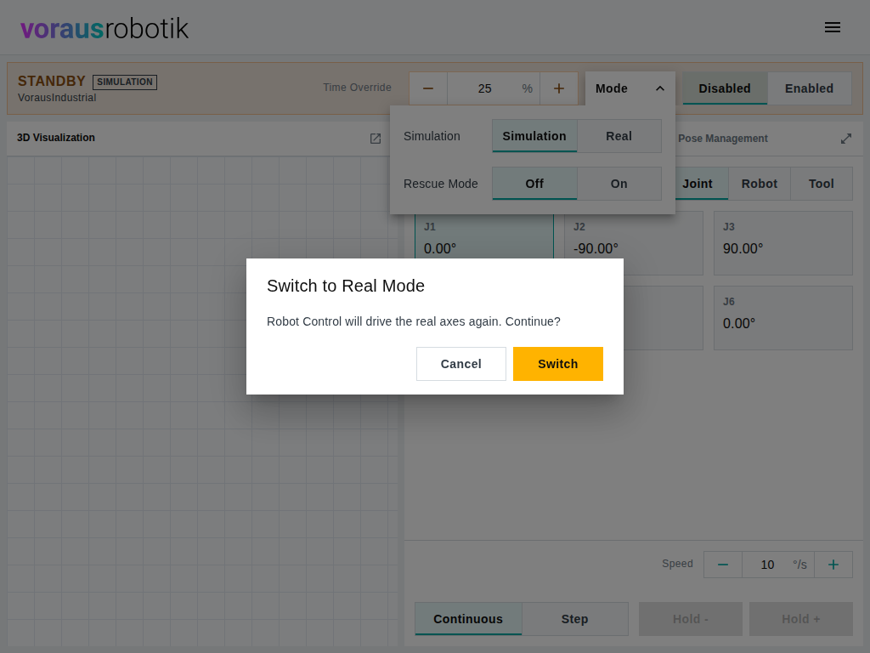Increase the Time Override percentage
This screenshot has height=653, width=870.
coord(559,88)
